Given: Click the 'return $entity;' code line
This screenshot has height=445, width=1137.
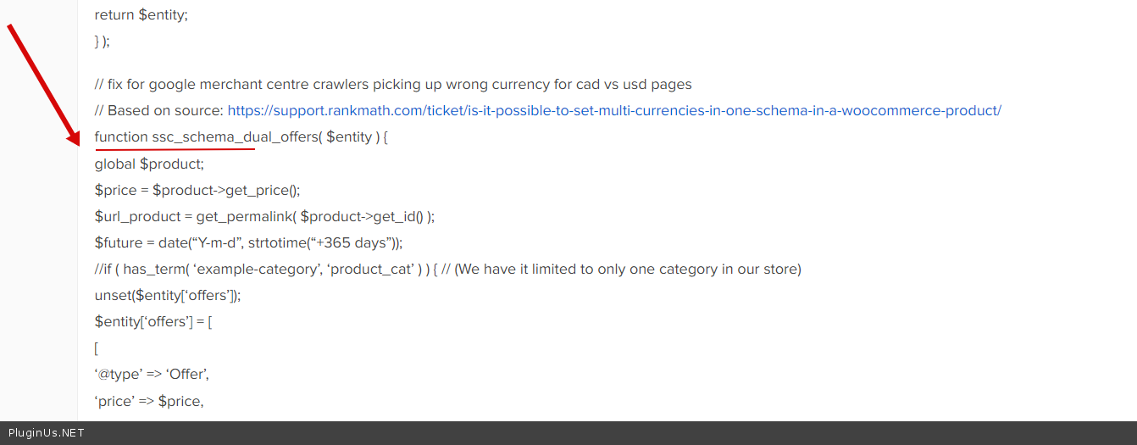Looking at the screenshot, I should tap(140, 15).
